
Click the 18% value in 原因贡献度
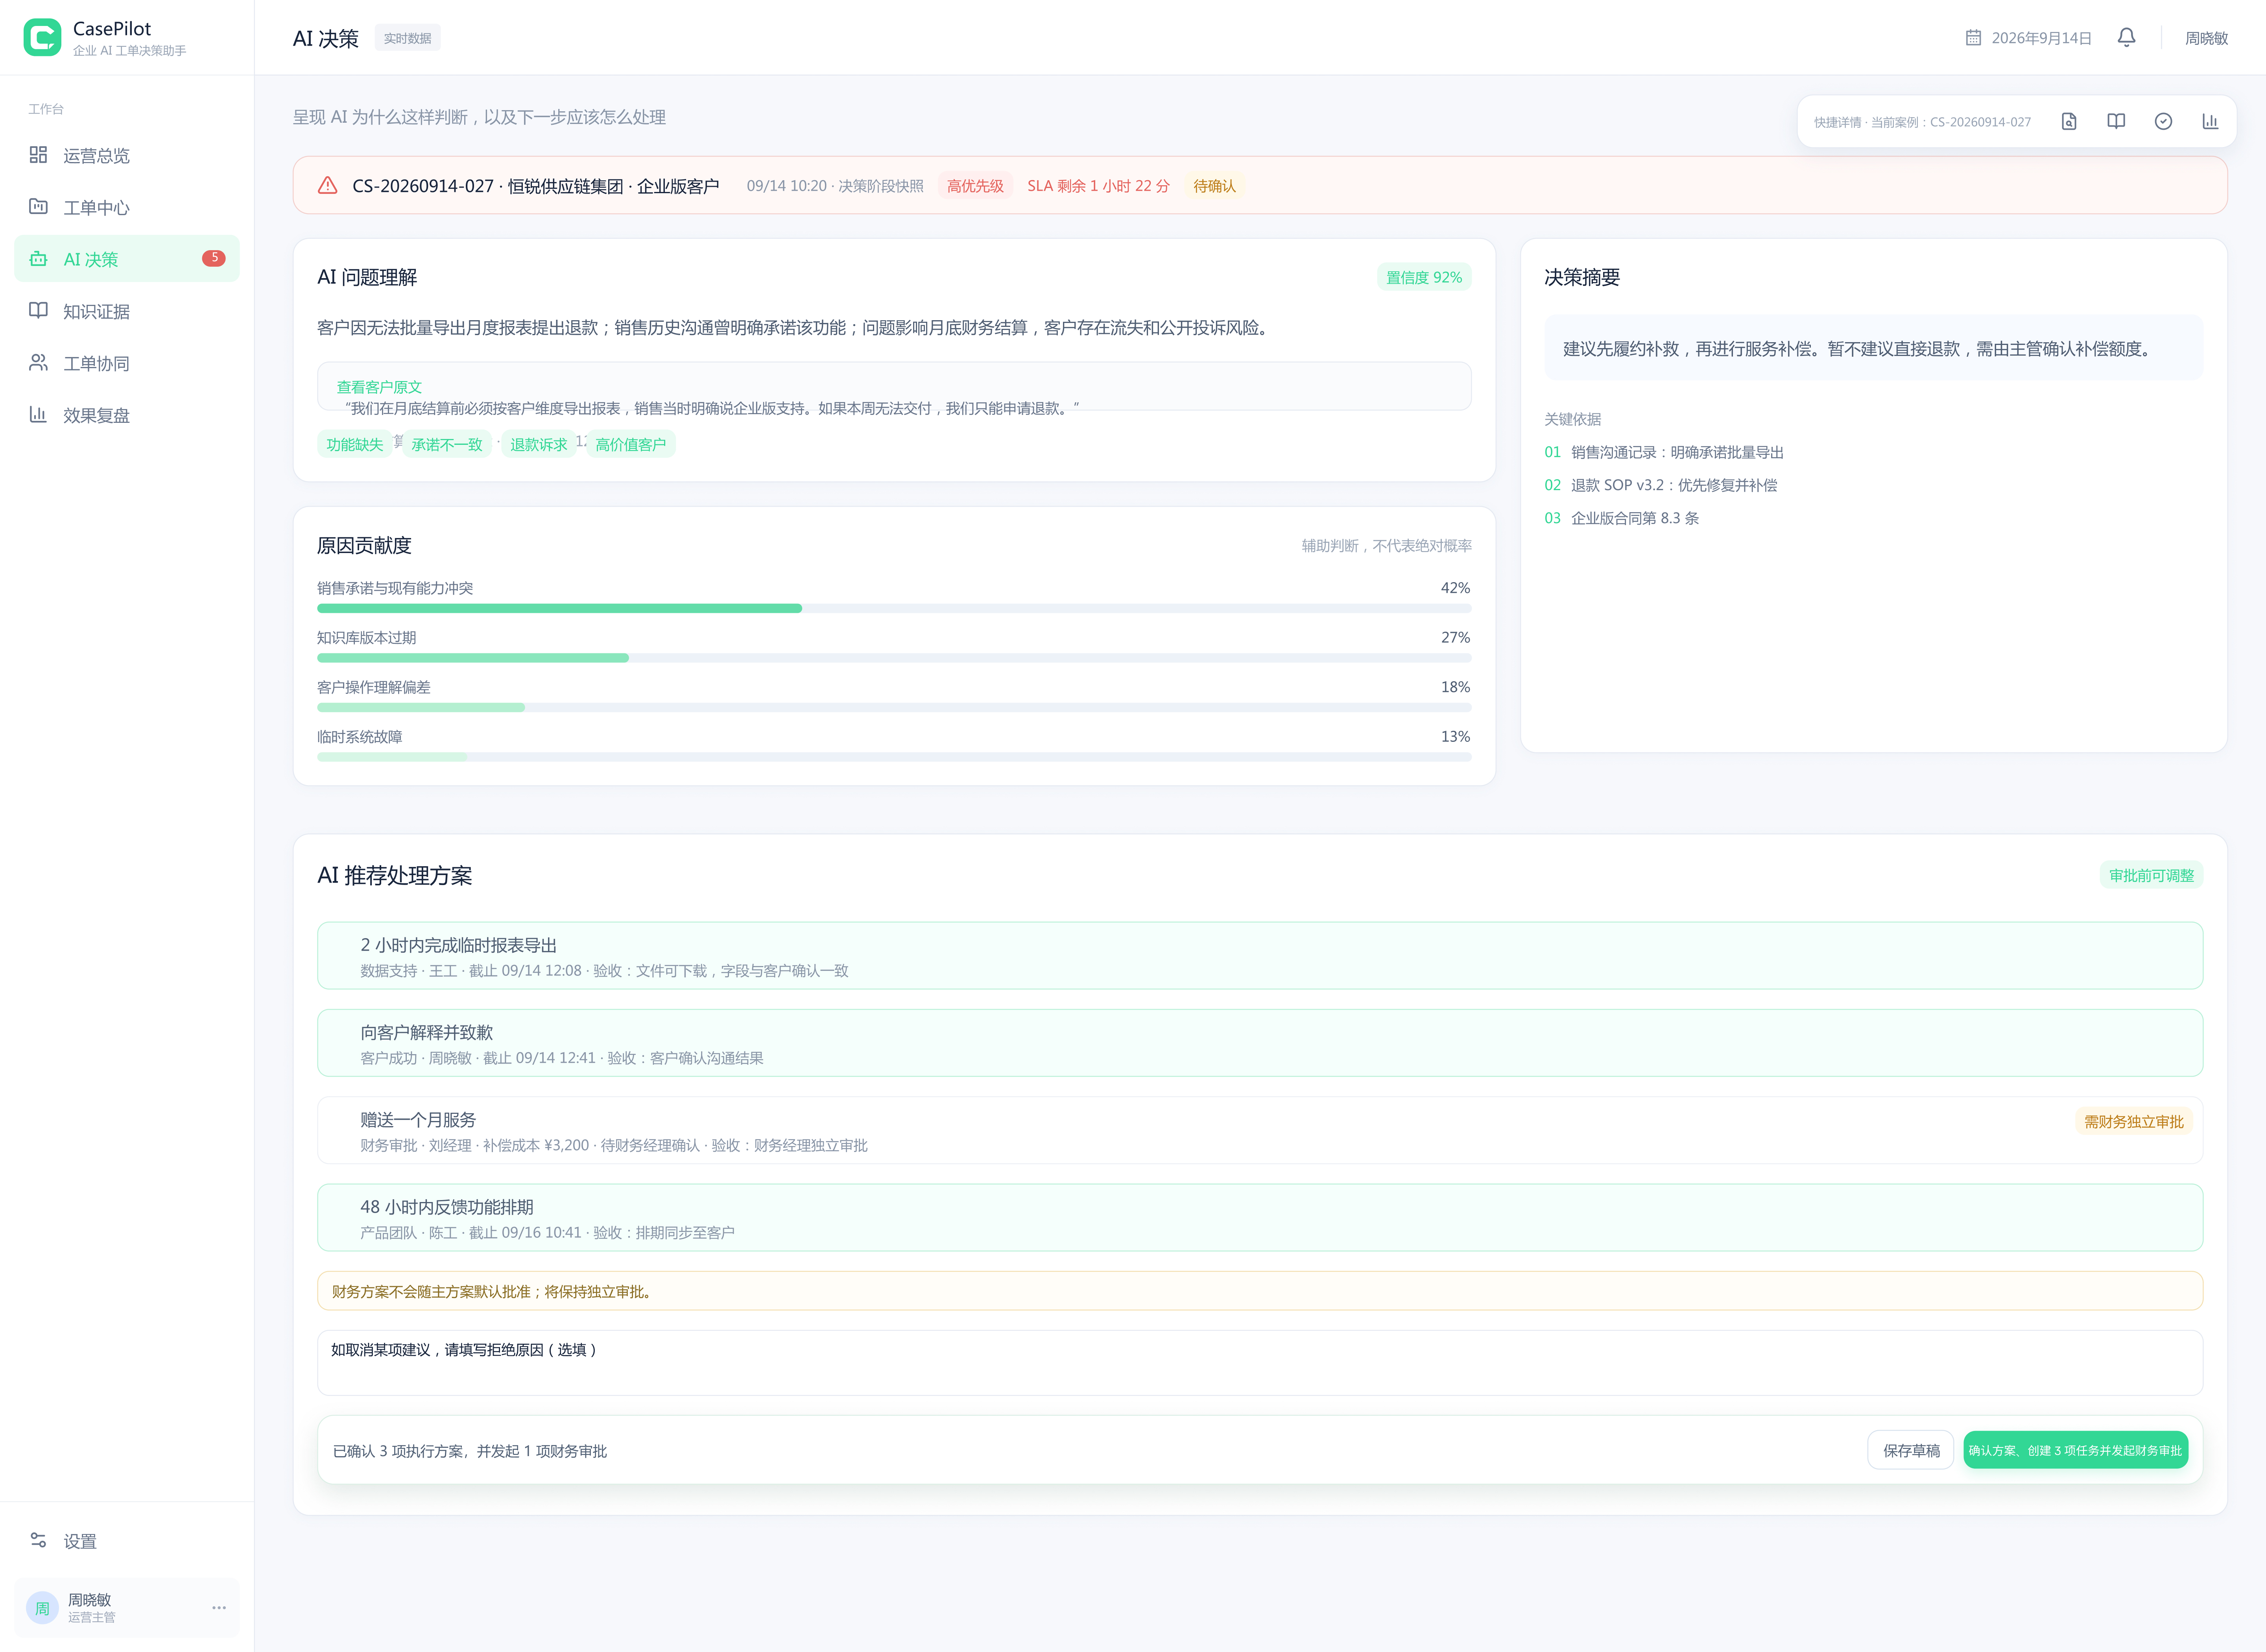click(1455, 687)
